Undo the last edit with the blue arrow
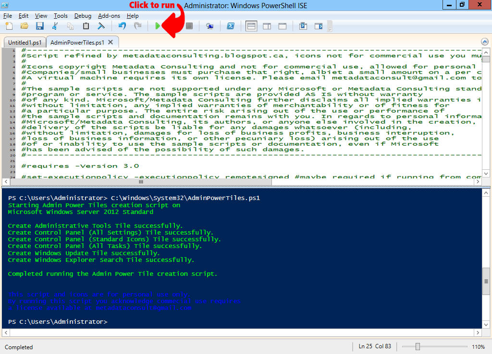The width and height of the screenshot is (492, 354). pos(122,26)
